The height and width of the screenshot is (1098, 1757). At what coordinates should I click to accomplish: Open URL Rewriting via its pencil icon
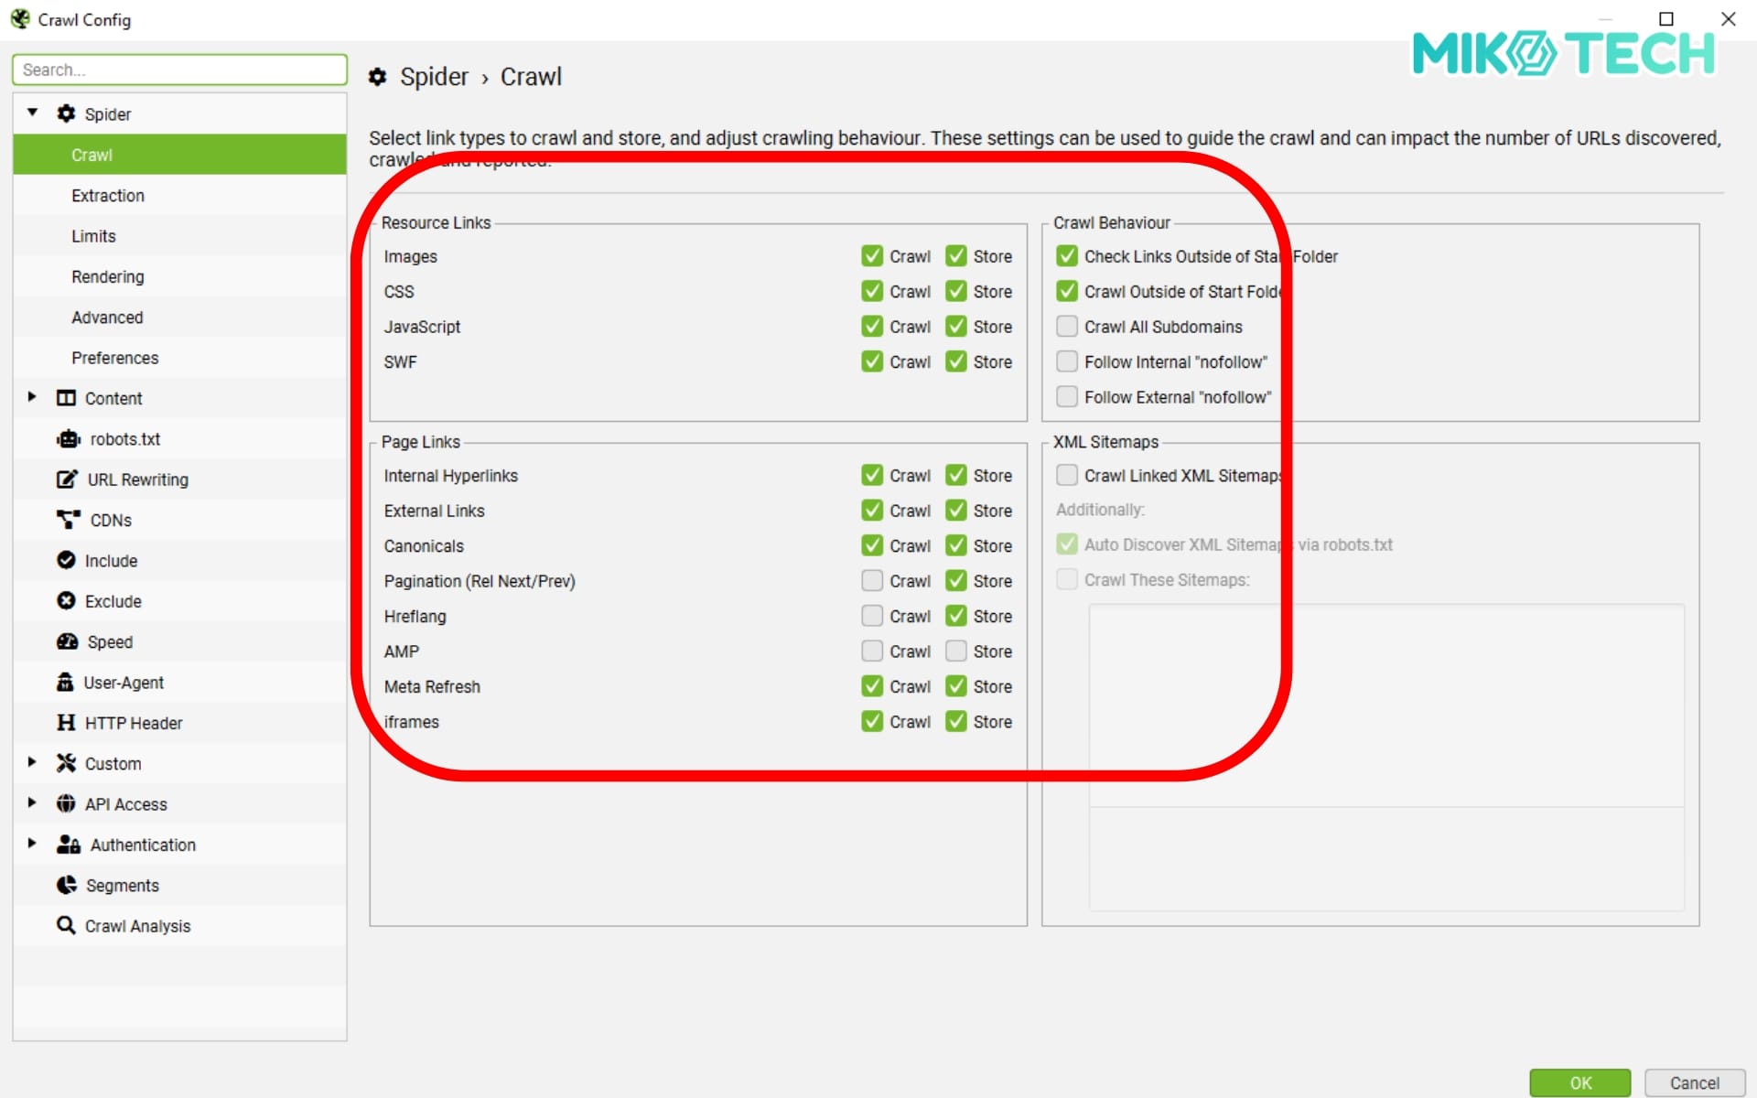[x=67, y=479]
